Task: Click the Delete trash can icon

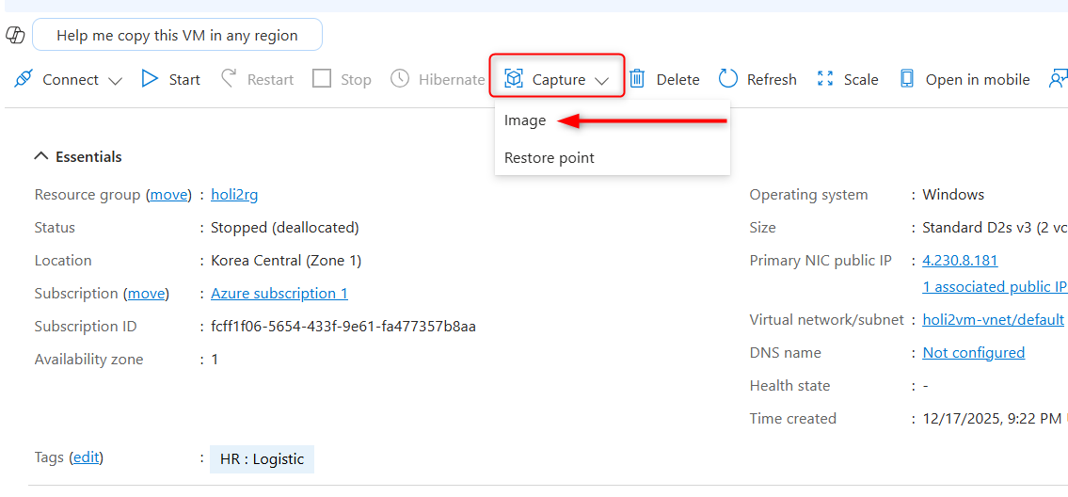Action: (637, 79)
